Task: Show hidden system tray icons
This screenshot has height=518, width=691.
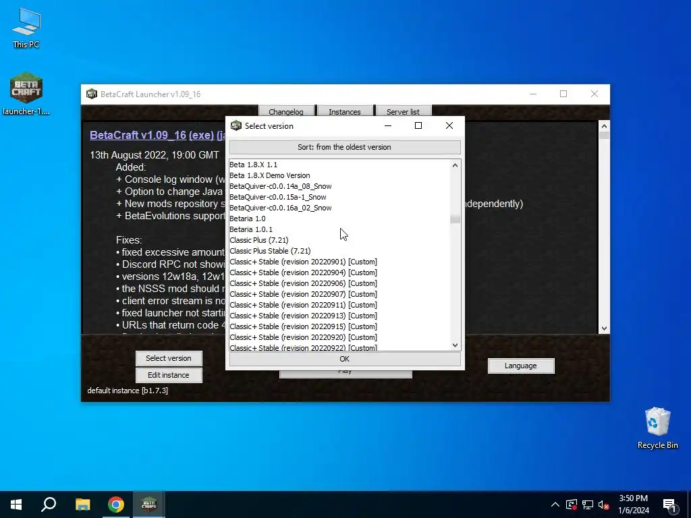Action: pyautogui.click(x=555, y=505)
